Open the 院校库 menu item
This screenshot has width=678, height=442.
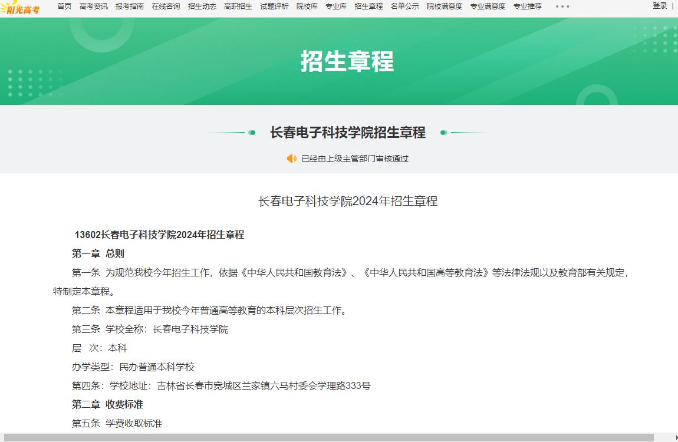307,6
